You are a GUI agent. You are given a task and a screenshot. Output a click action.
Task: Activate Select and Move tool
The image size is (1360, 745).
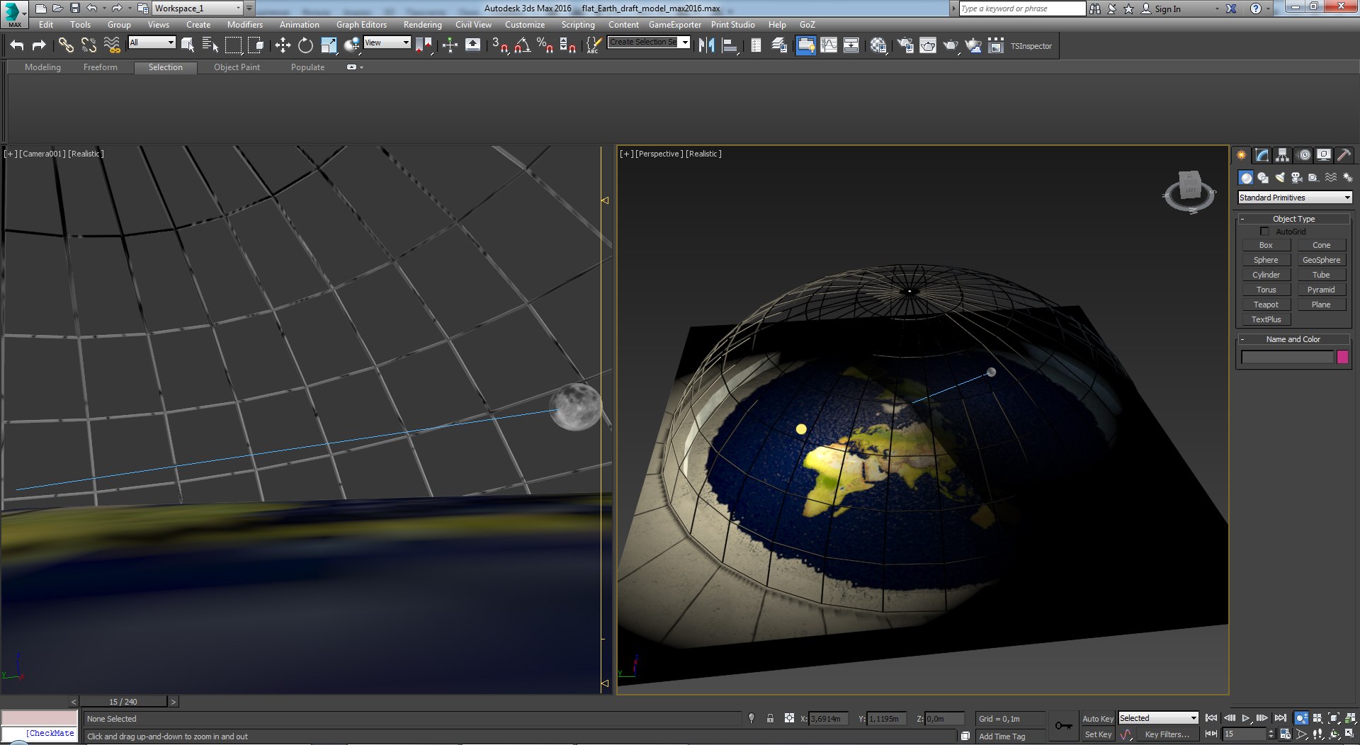point(283,45)
